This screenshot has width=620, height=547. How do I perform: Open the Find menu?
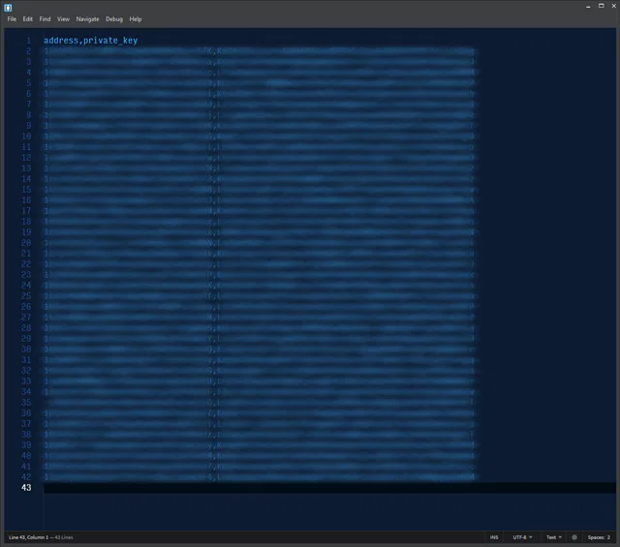click(46, 18)
